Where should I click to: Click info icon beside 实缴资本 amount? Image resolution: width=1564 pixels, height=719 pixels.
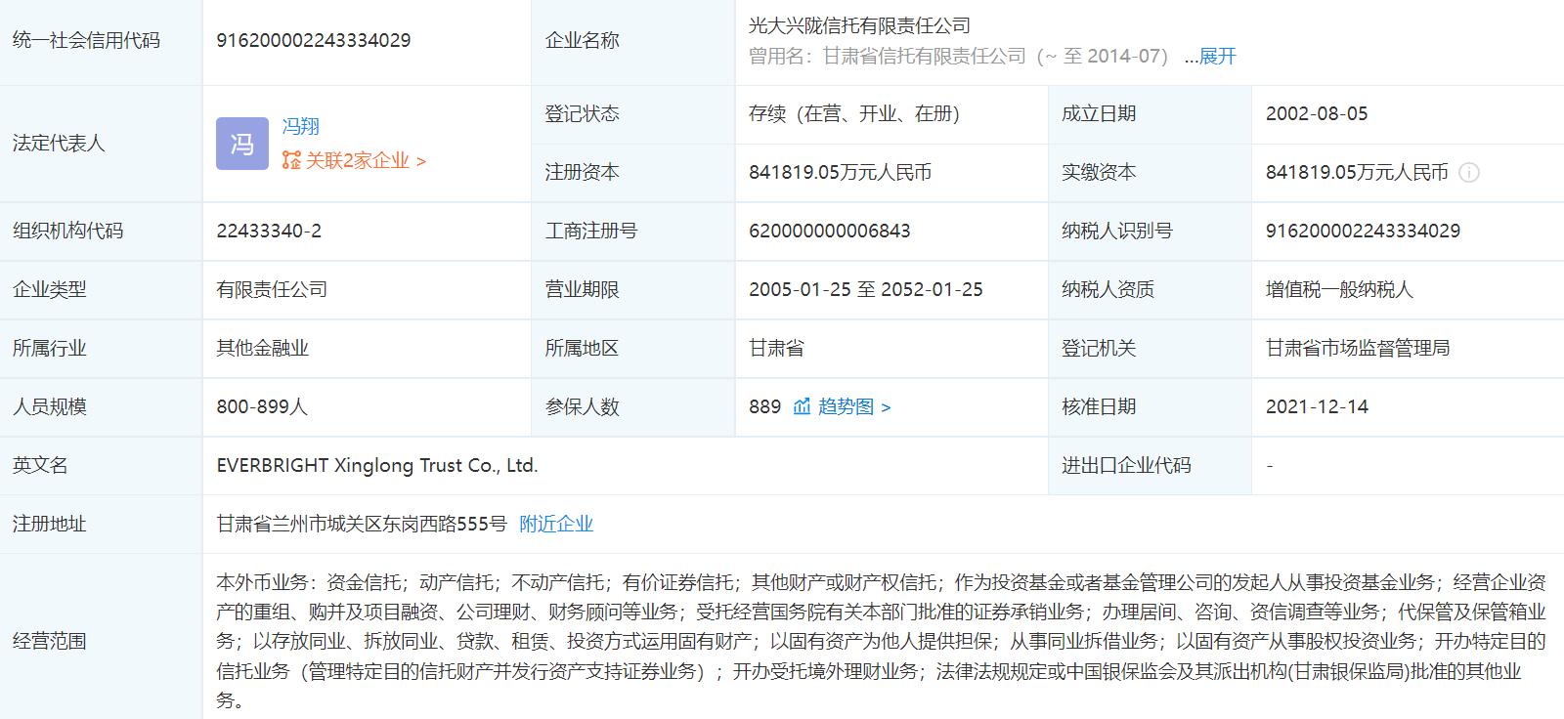[1468, 173]
